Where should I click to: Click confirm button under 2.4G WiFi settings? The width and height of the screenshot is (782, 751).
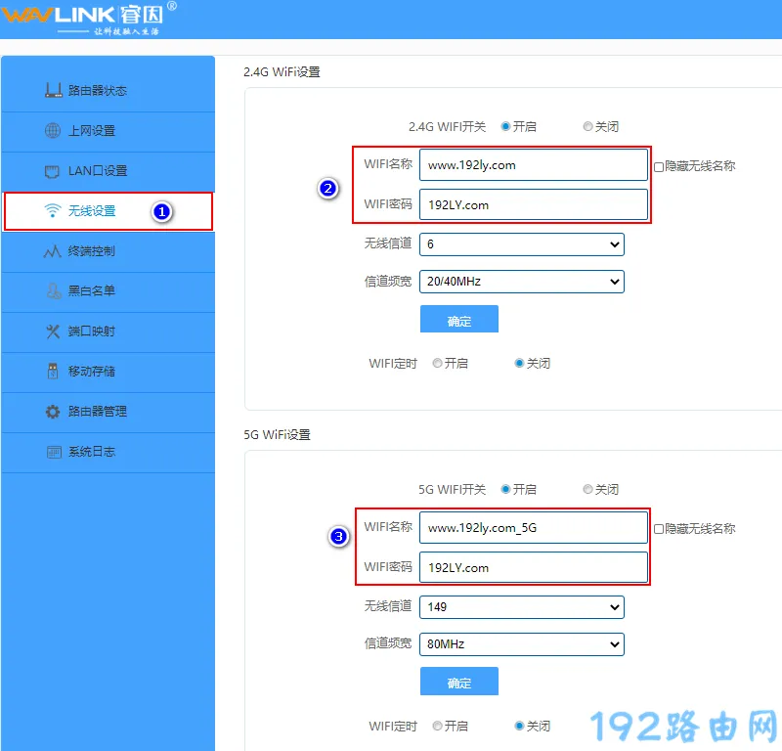pyautogui.click(x=458, y=321)
